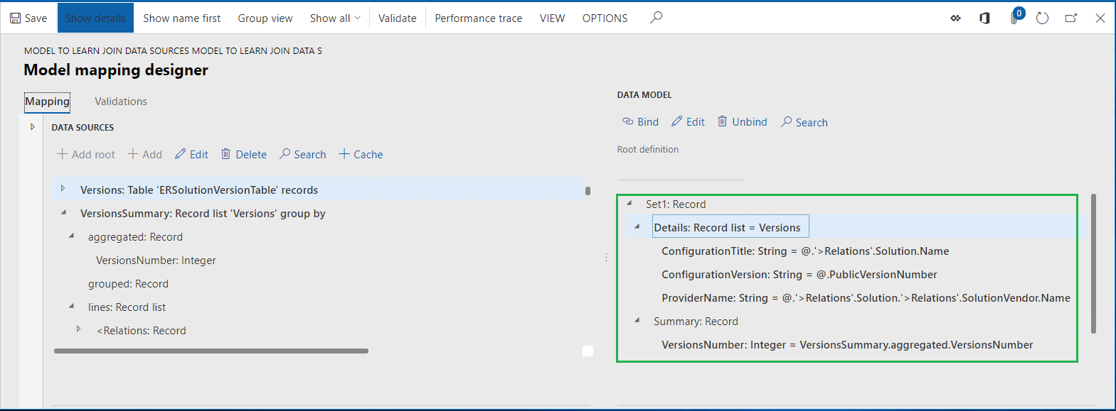Screen dimensions: 1116x411
Task: Collapse the Summary: Record node
Action: coord(637,320)
